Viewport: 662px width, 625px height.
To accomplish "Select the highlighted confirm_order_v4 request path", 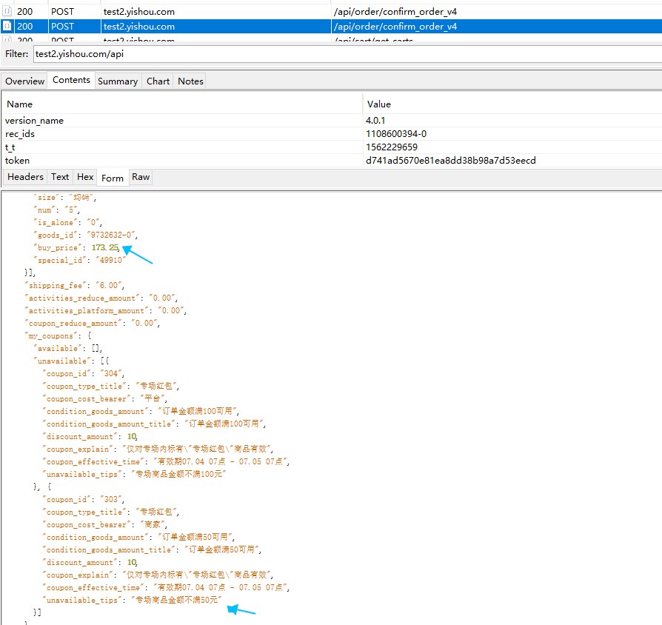I will [395, 26].
